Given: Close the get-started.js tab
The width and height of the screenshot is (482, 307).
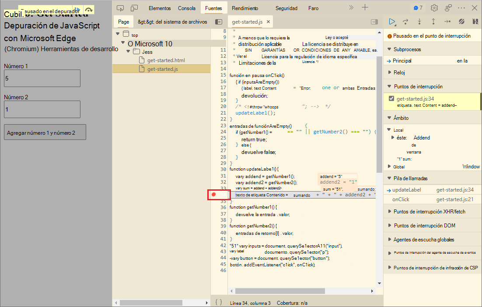Looking at the screenshot, I should click(268, 22).
